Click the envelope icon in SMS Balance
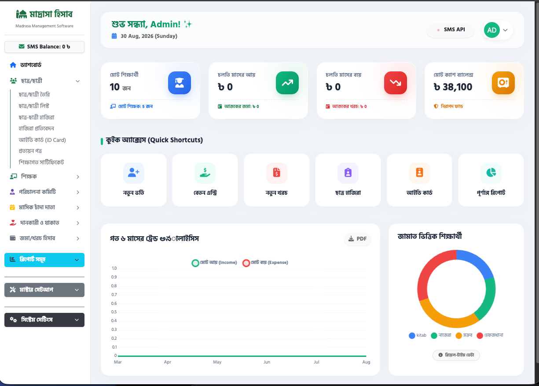539x386 pixels. (x=22, y=47)
